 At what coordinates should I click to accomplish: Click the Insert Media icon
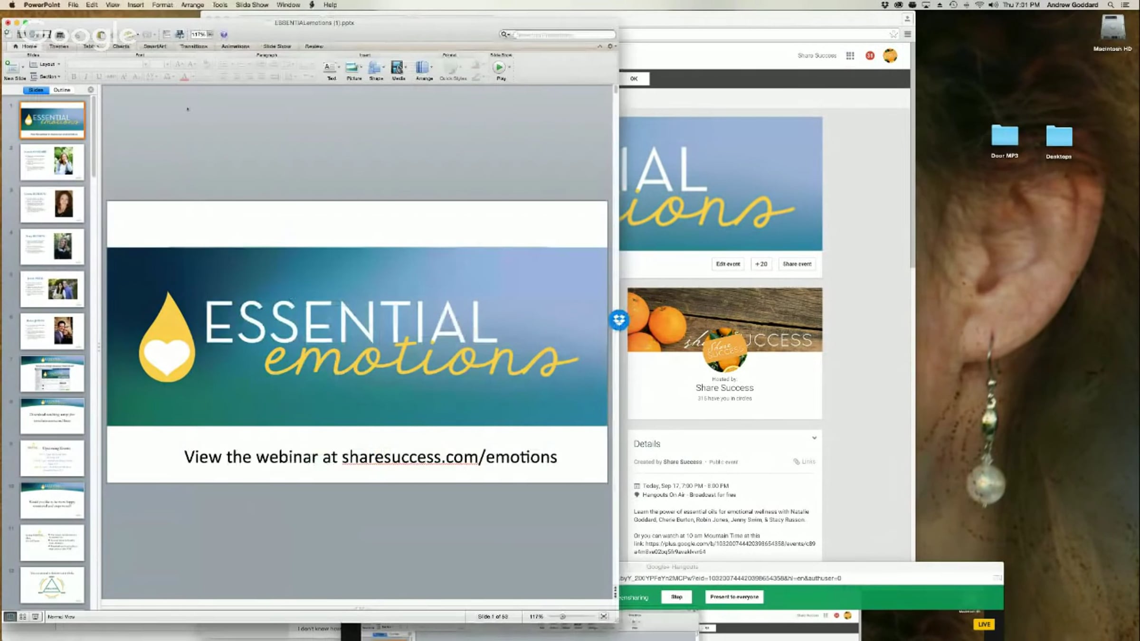397,67
